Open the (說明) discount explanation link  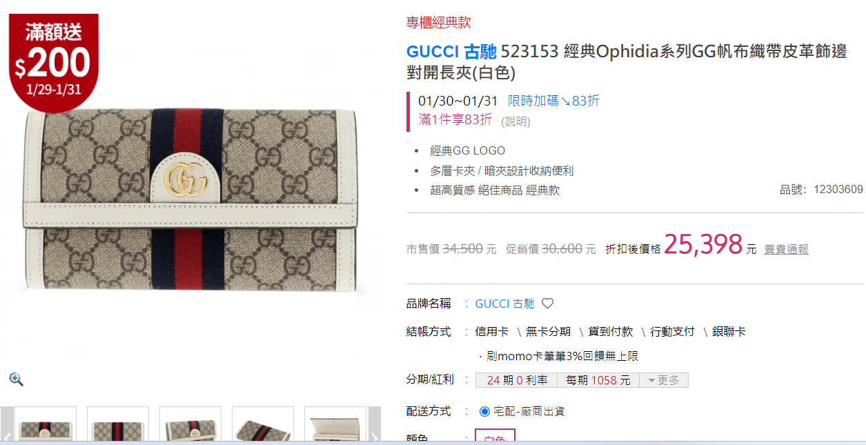tap(515, 121)
